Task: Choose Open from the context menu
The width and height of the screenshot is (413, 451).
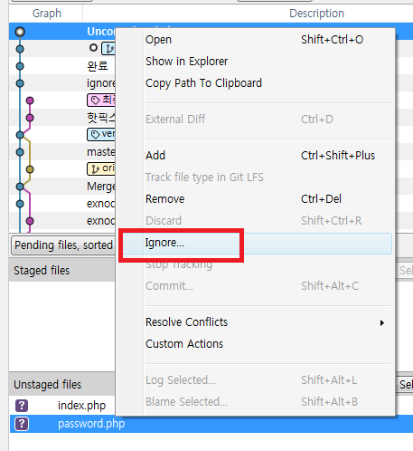Action: coord(255,40)
